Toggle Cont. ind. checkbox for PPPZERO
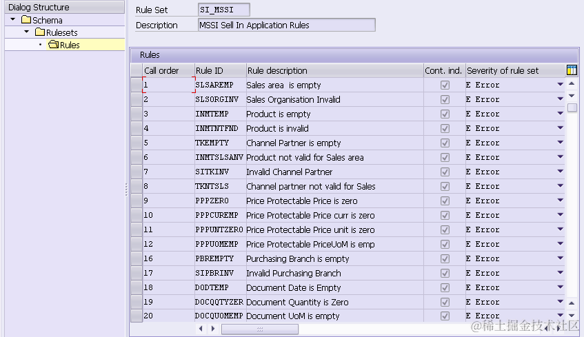 coord(445,201)
